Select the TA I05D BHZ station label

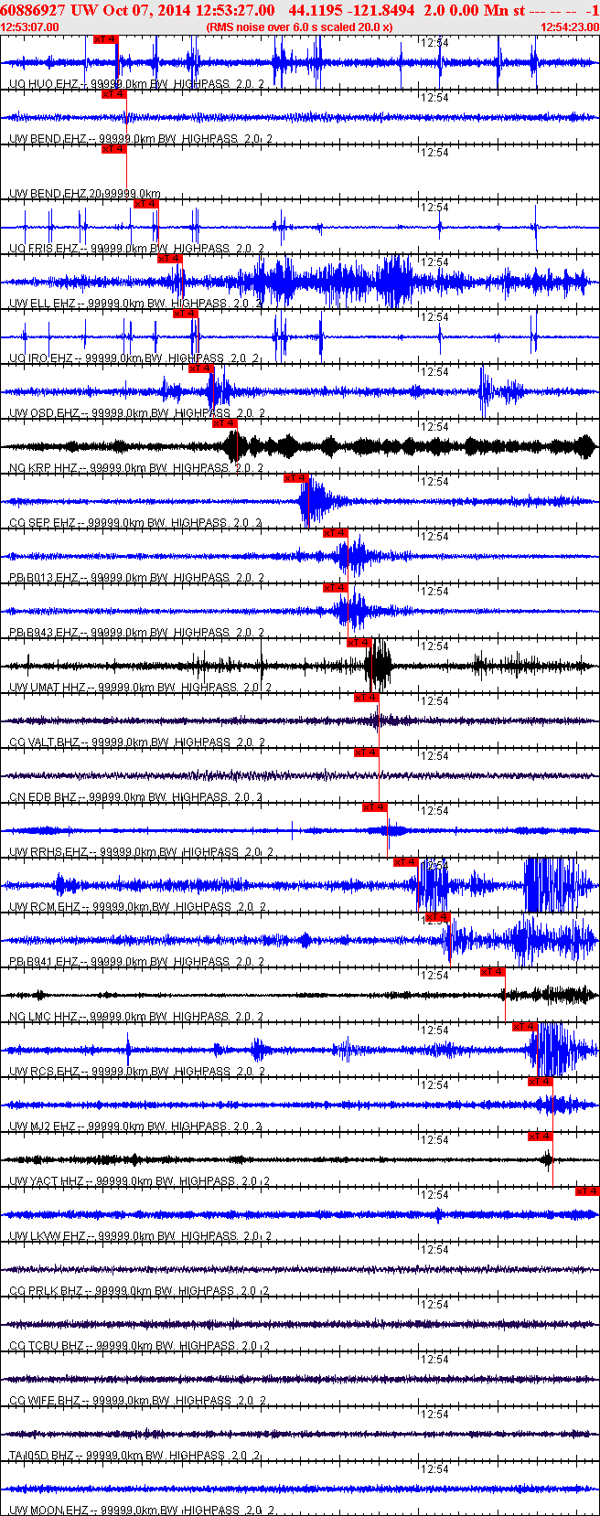(135, 1456)
